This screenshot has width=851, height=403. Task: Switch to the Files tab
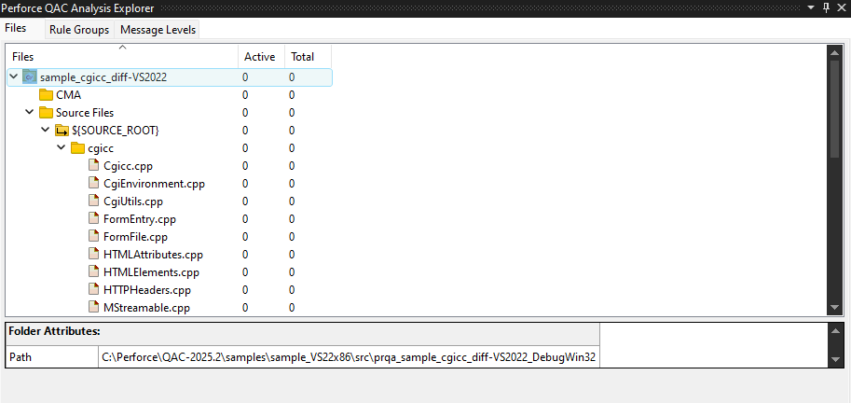[x=16, y=29]
